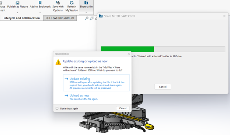Viewport: 230px width, 135px height.
Task: Click the zoom to area icon in viewport toolbar
Action: coord(92,18)
